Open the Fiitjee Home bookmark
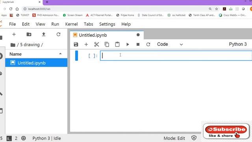The width and height of the screenshot is (252, 142). coord(125,15)
